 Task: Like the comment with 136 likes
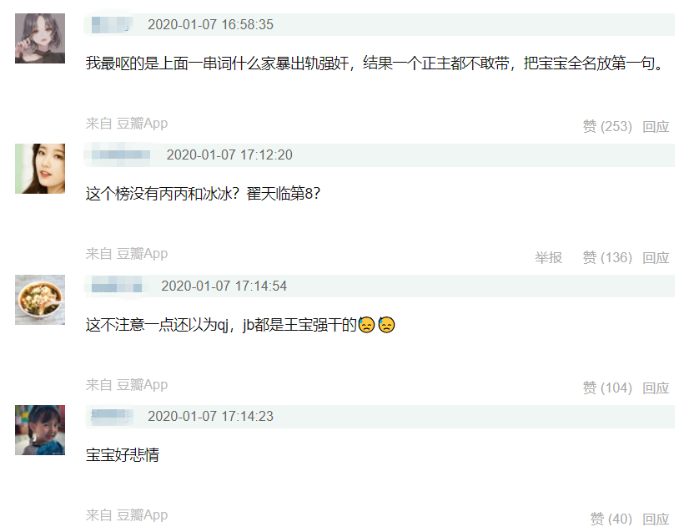pos(607,257)
